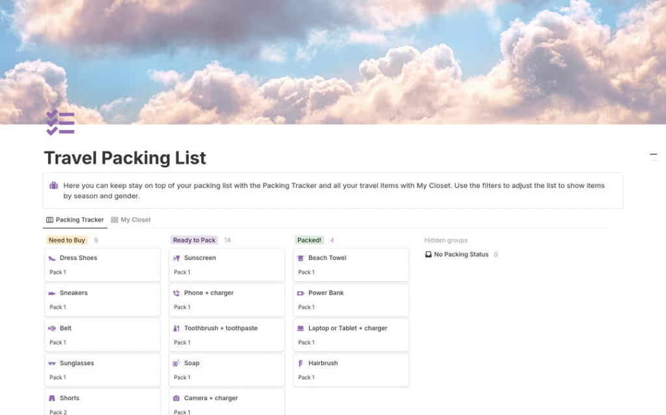
Task: Open the Sneakers card
Action: (102, 300)
